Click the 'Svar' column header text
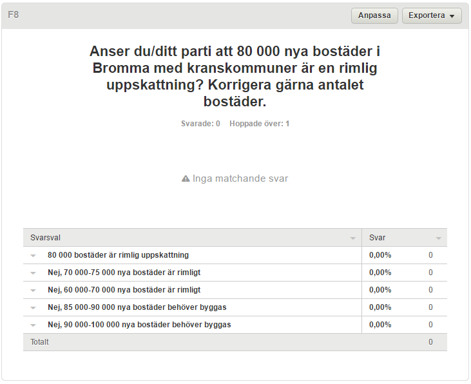The image size is (471, 384). [x=377, y=238]
